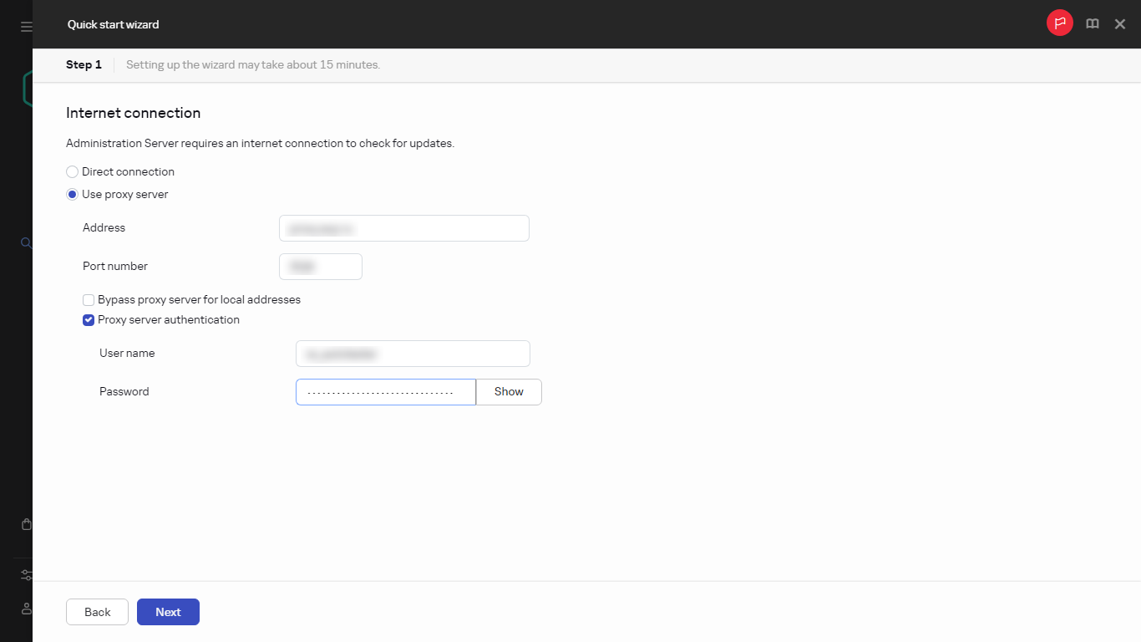Click the Password input field
The width and height of the screenshot is (1141, 642).
pyautogui.click(x=385, y=391)
